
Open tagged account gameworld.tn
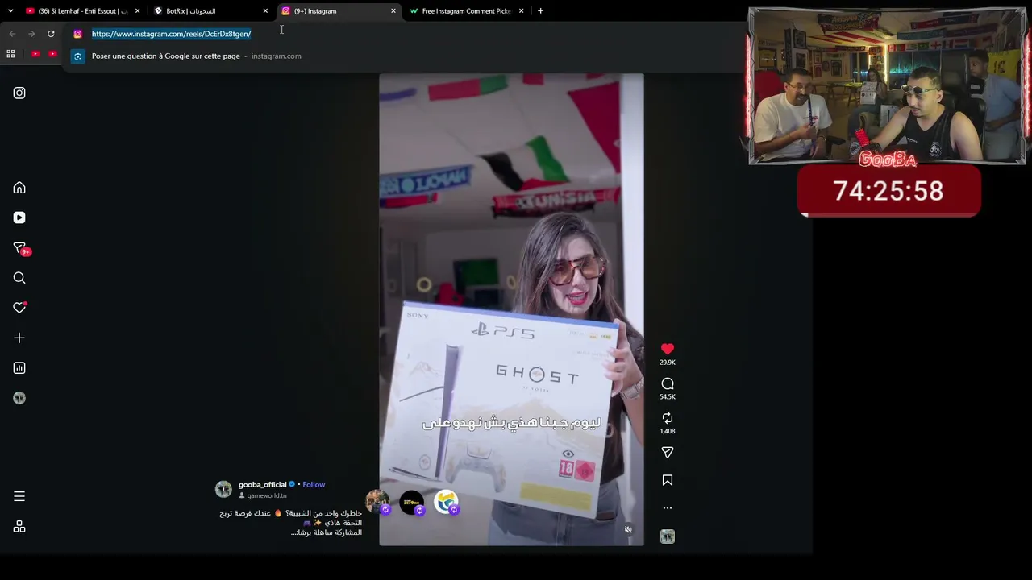[x=267, y=495]
